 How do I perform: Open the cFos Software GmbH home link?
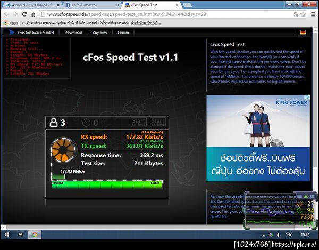tap(31, 32)
